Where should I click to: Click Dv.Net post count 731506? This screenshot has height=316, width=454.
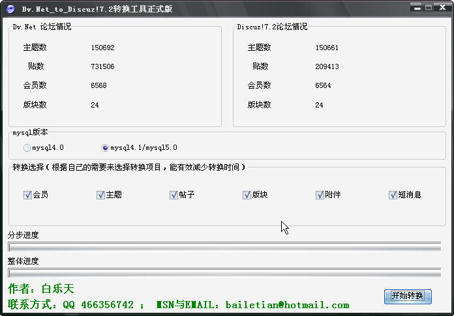pos(102,67)
